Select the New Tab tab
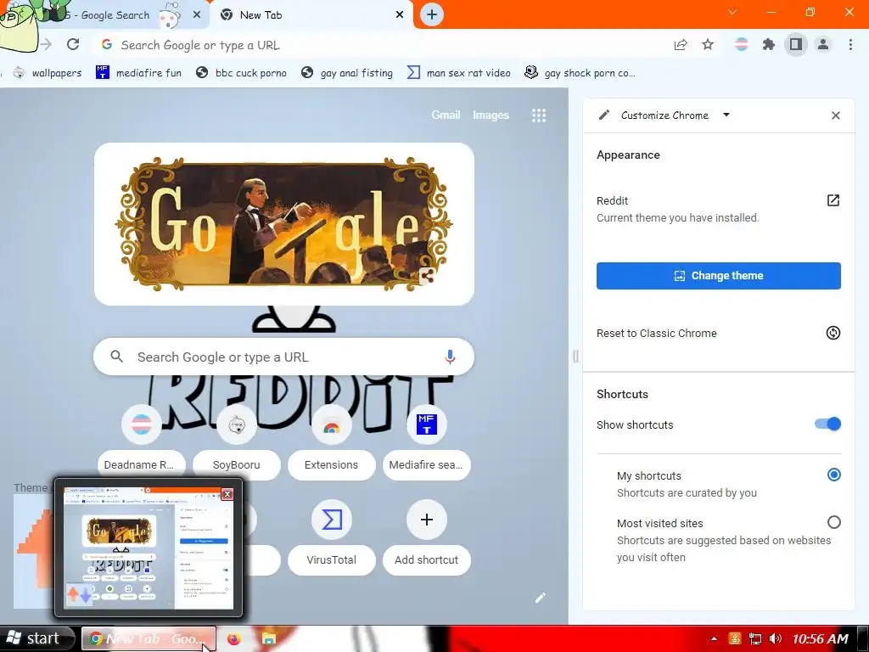 311,15
